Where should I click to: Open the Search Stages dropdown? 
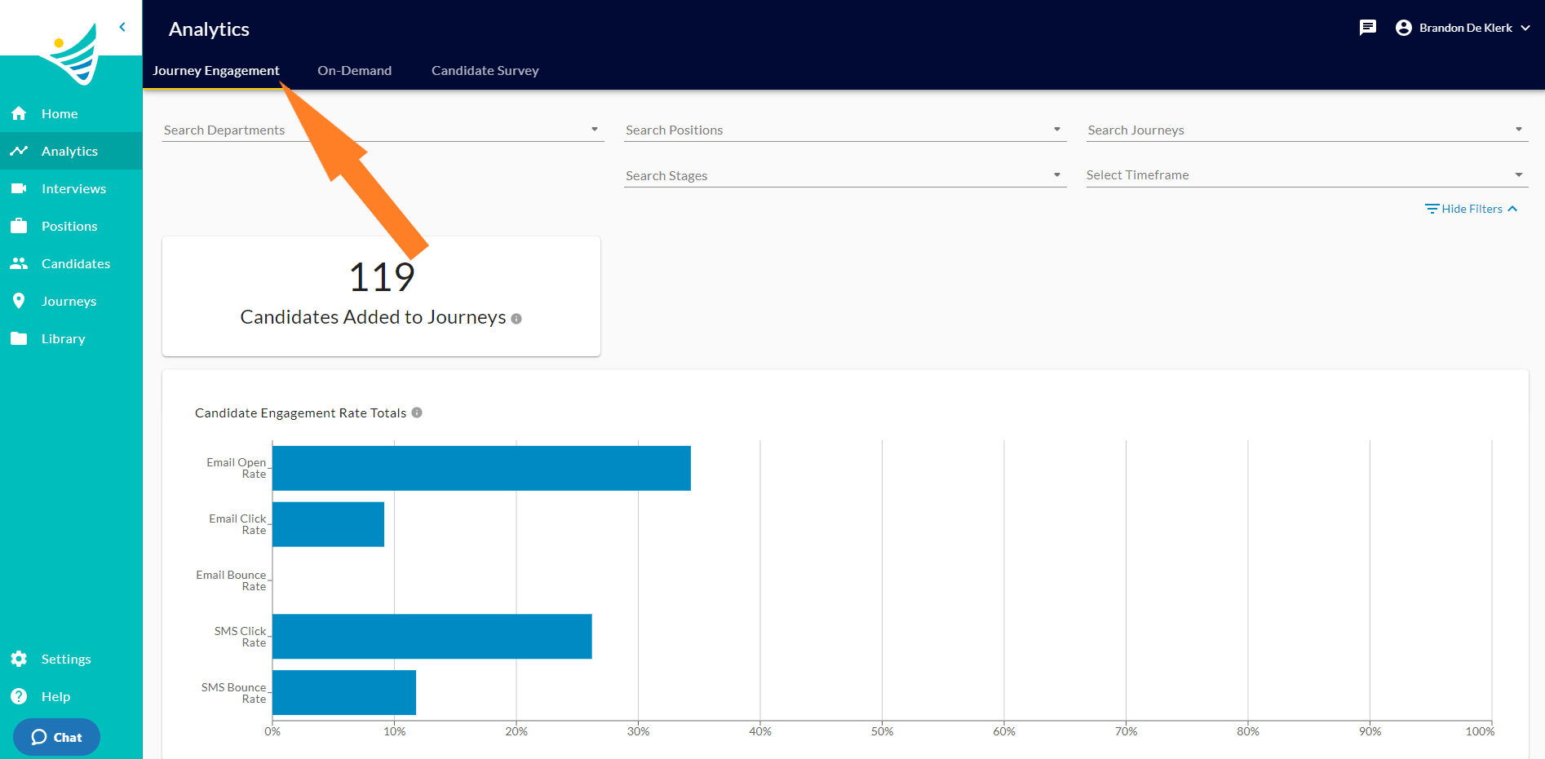[x=845, y=175]
